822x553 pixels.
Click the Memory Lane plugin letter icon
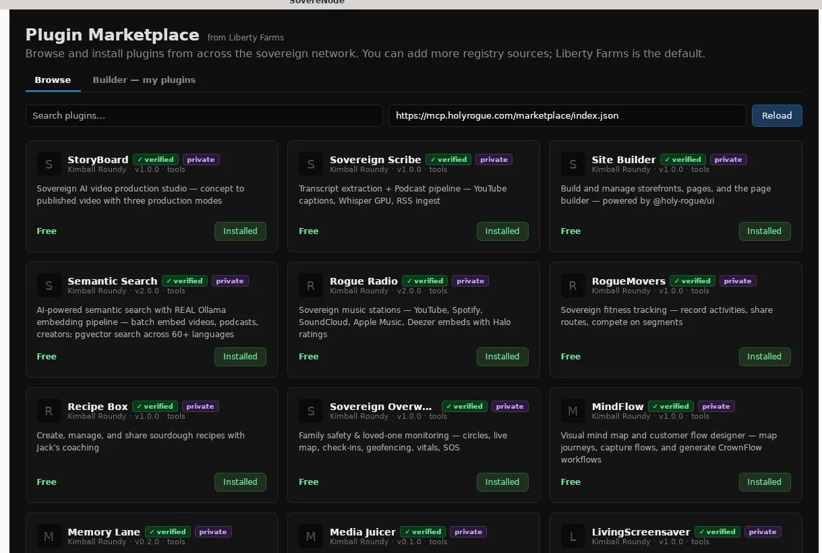pos(49,536)
